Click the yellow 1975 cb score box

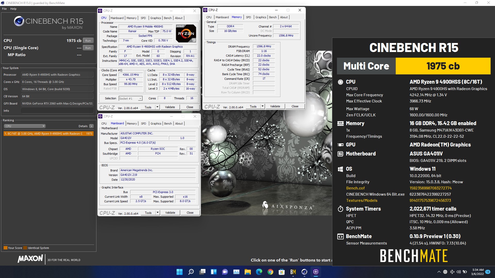click(443, 66)
